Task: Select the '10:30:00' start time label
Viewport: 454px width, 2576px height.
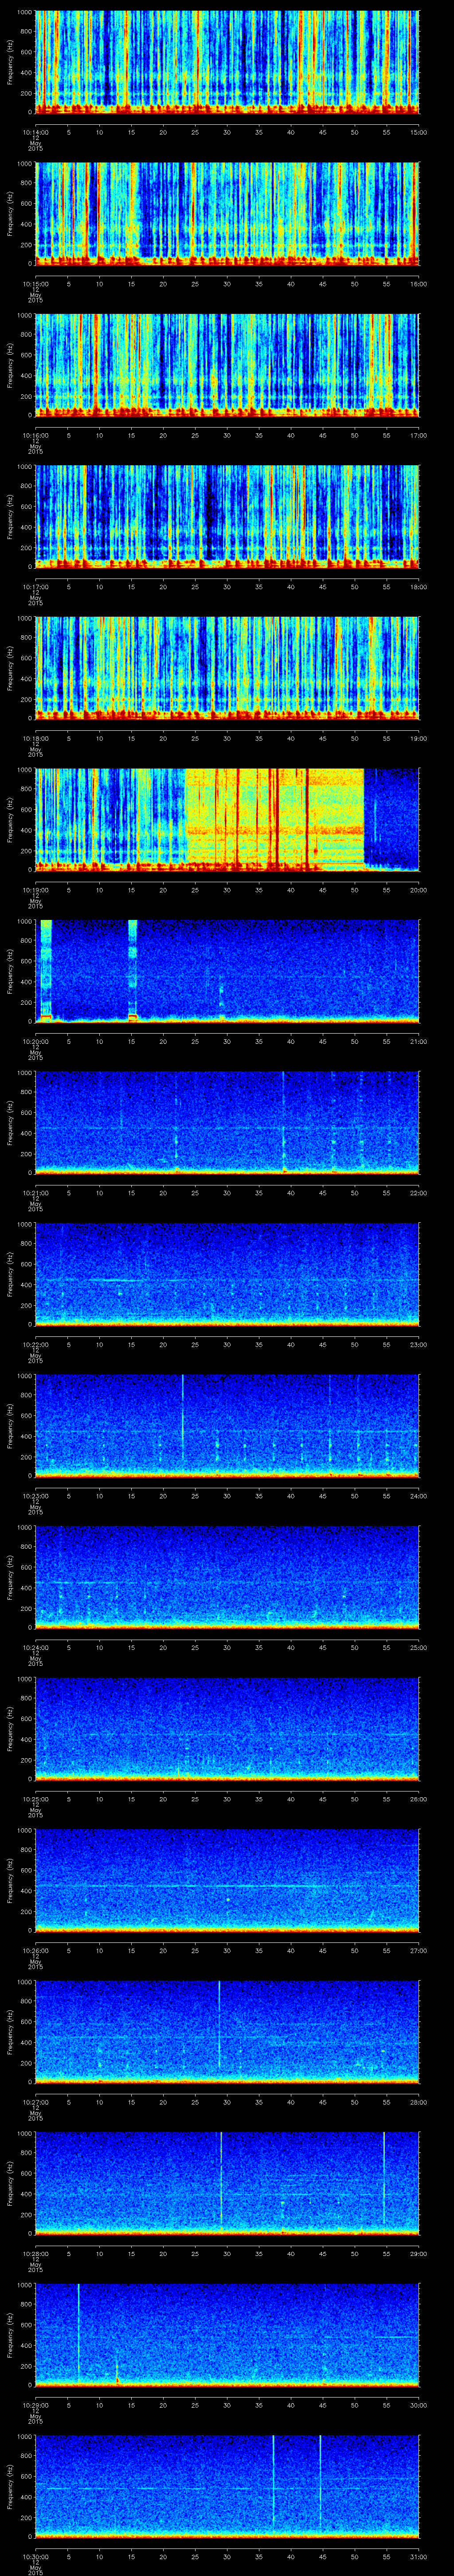Action: pos(36,2556)
